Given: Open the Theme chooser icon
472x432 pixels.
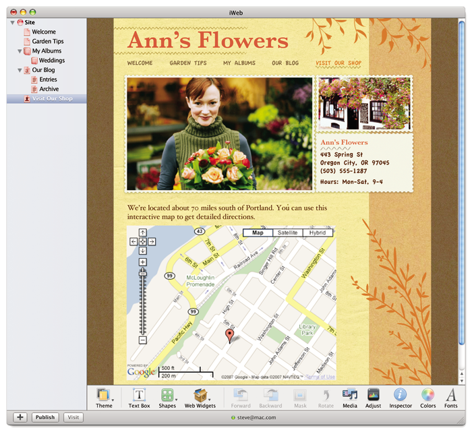Looking at the screenshot, I should click(x=103, y=395).
